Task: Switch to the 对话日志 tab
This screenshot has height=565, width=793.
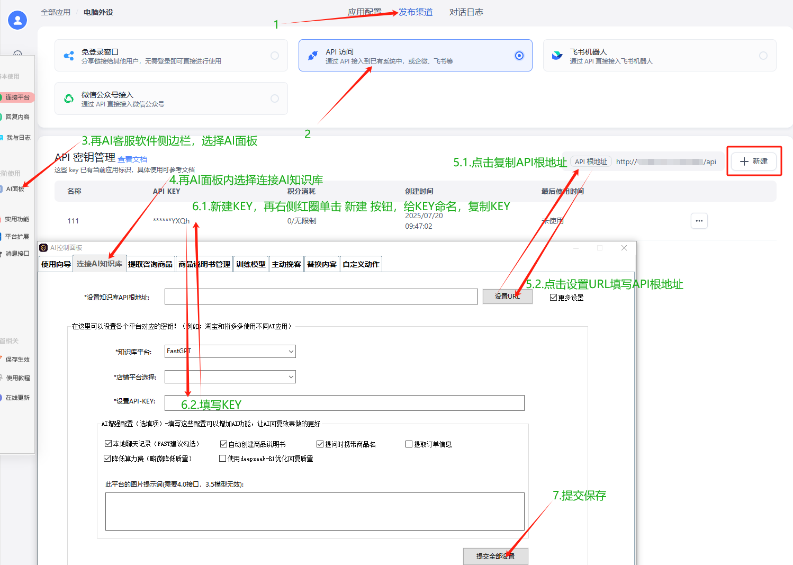Action: pyautogui.click(x=466, y=12)
